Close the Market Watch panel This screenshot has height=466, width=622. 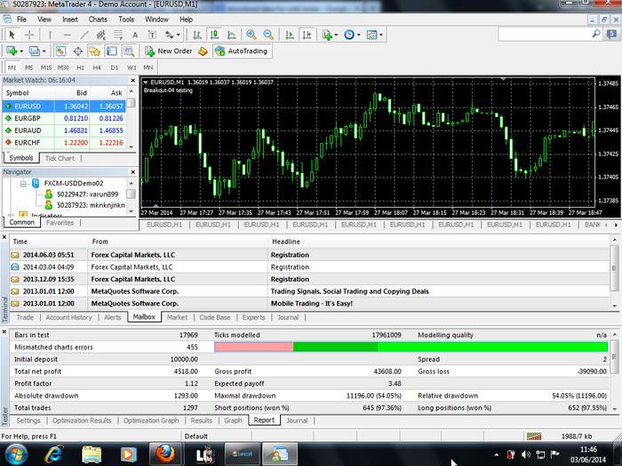pos(133,81)
